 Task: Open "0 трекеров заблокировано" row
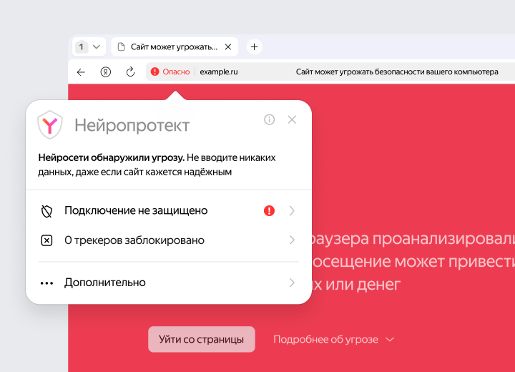pyautogui.click(x=169, y=240)
